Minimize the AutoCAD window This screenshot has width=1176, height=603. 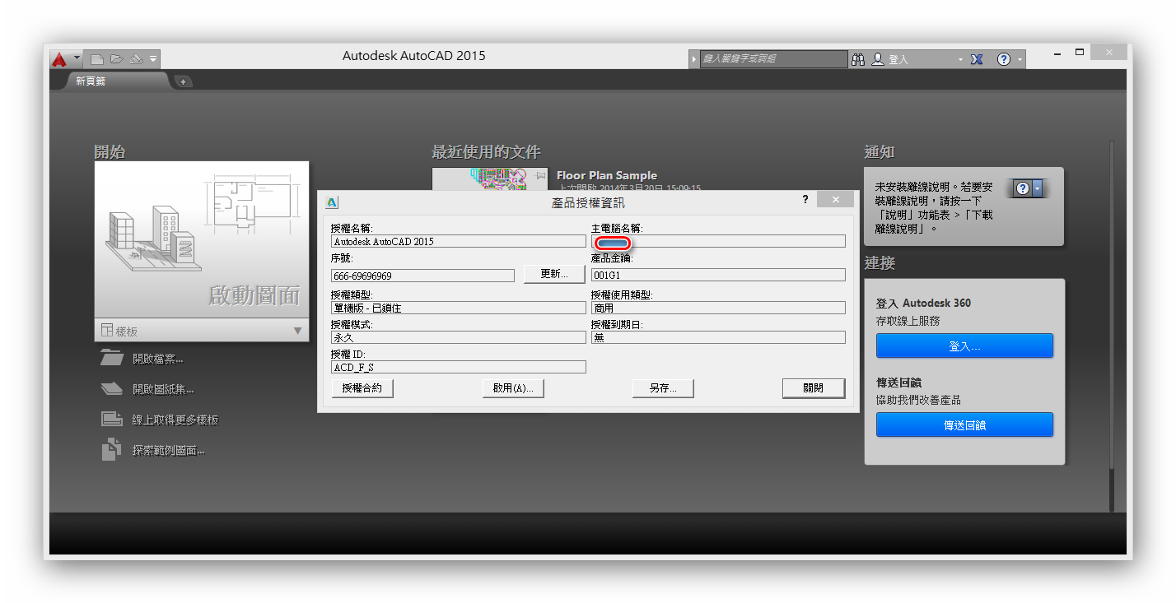1058,53
